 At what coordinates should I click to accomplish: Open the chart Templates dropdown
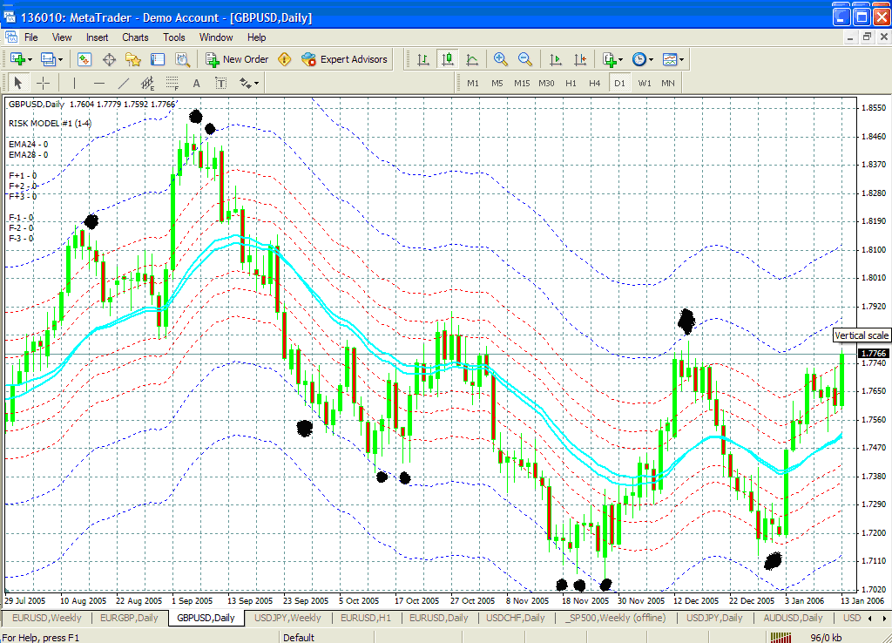[672, 59]
